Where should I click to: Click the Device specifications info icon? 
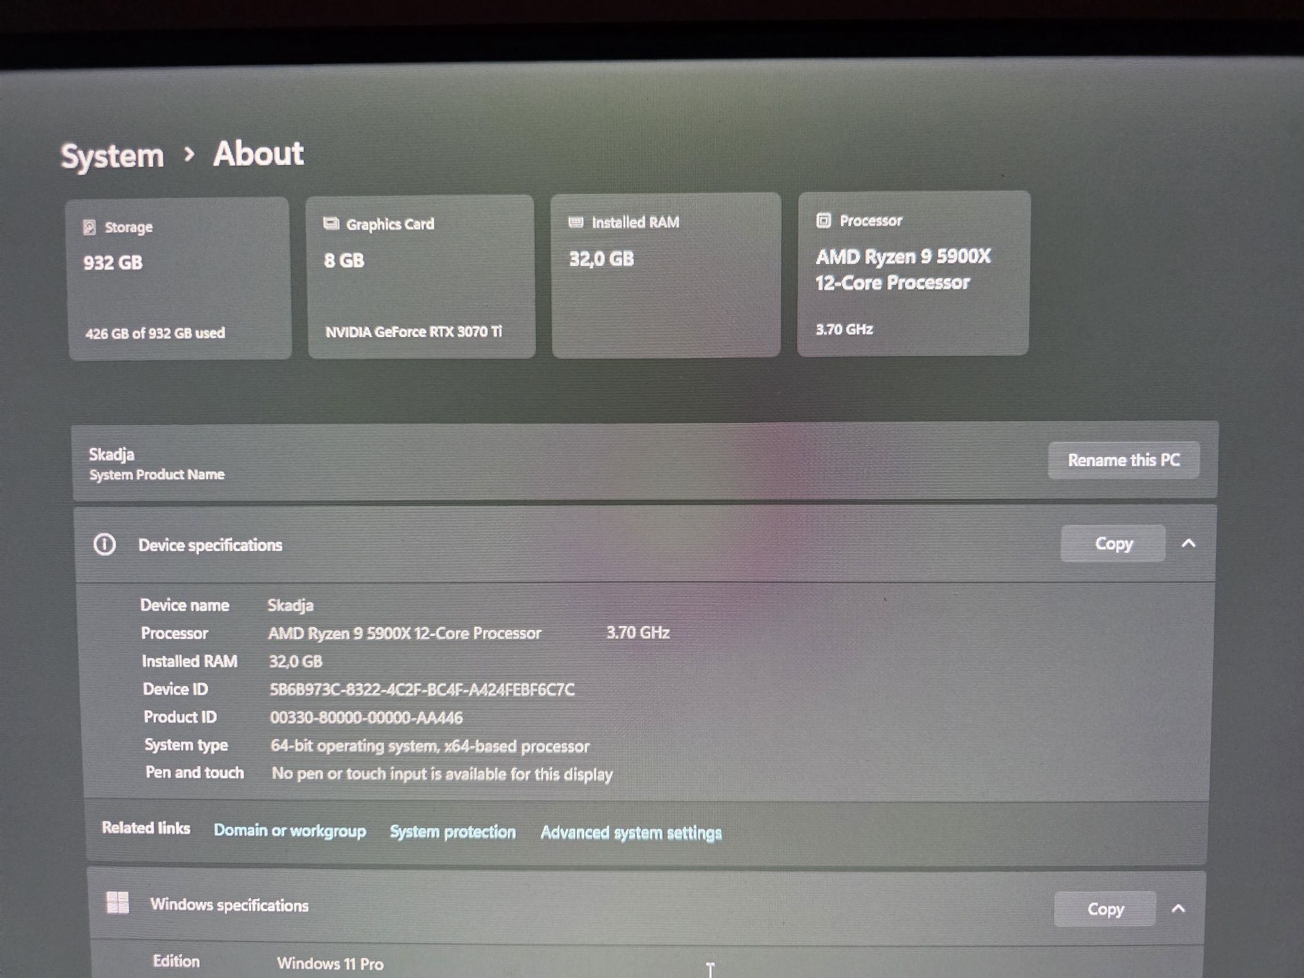104,544
